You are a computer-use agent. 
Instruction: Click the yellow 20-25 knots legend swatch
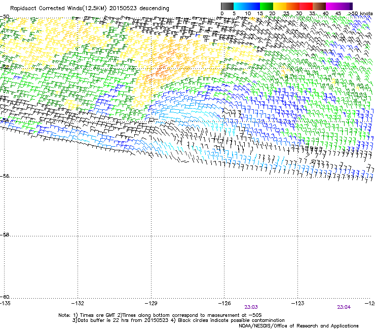point(280,6)
